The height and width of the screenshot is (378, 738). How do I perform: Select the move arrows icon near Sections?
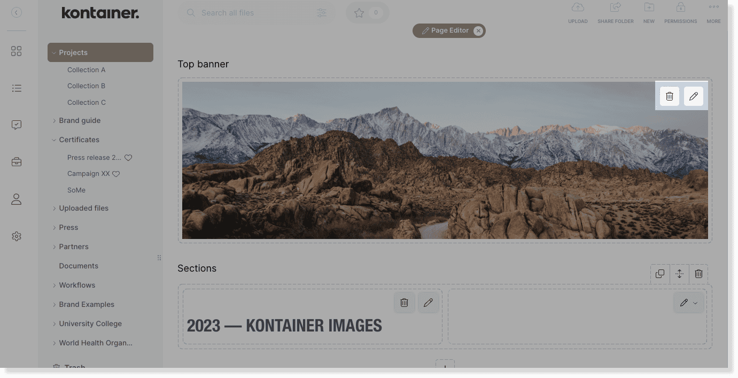coord(679,274)
